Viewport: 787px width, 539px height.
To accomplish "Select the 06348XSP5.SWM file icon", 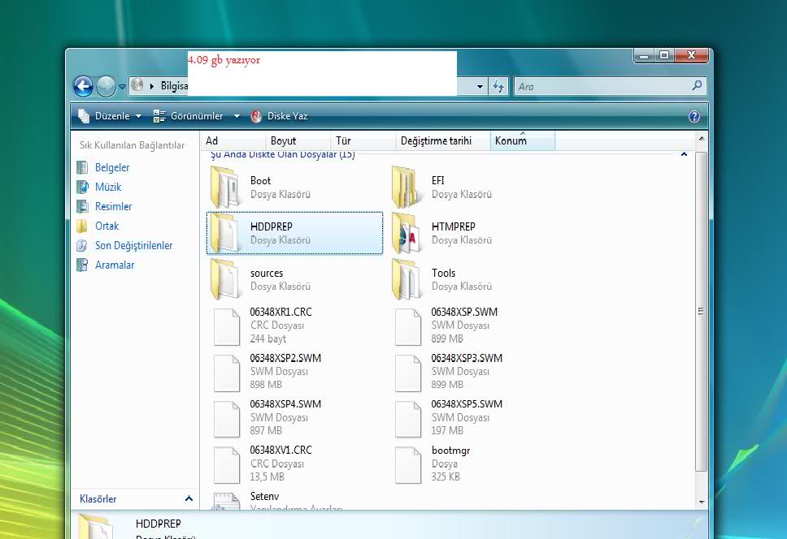I will click(x=407, y=419).
